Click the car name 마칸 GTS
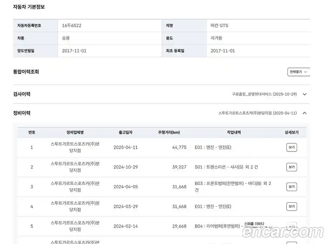Viewport: 325px width, 244px height. click(219, 26)
